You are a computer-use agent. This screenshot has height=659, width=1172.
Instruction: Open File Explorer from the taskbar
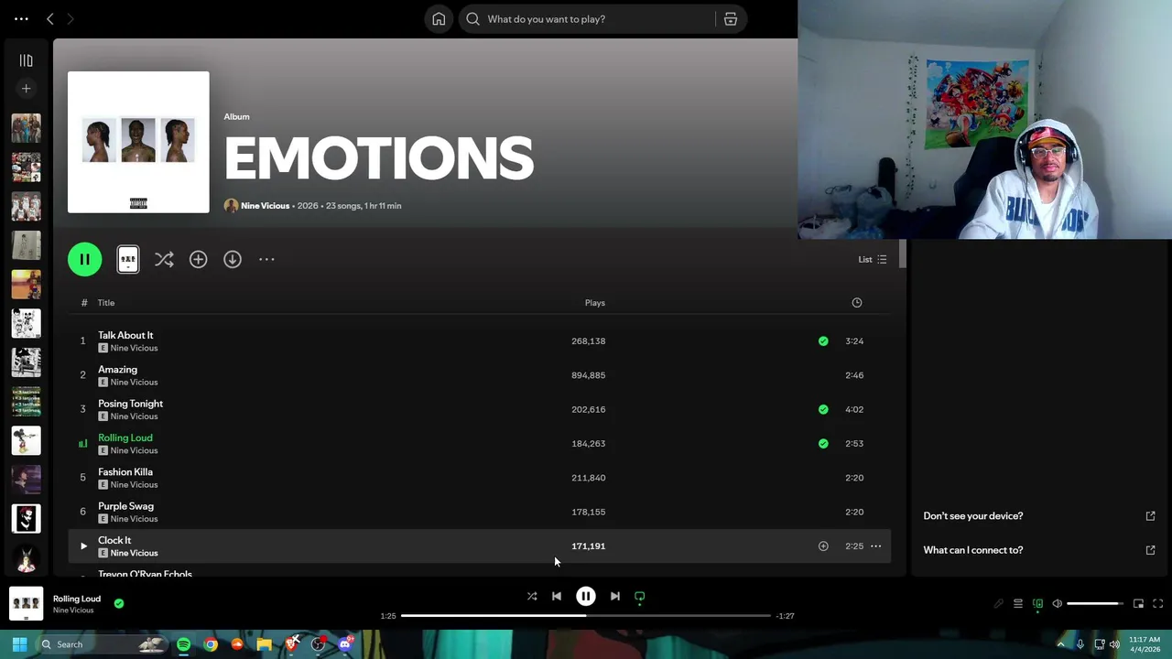(264, 644)
